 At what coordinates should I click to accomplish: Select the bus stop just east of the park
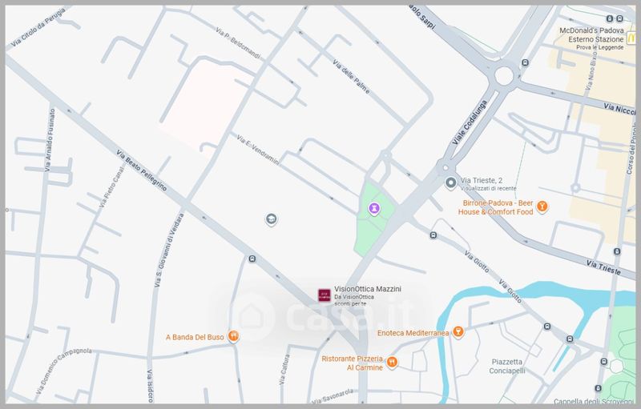433,235
